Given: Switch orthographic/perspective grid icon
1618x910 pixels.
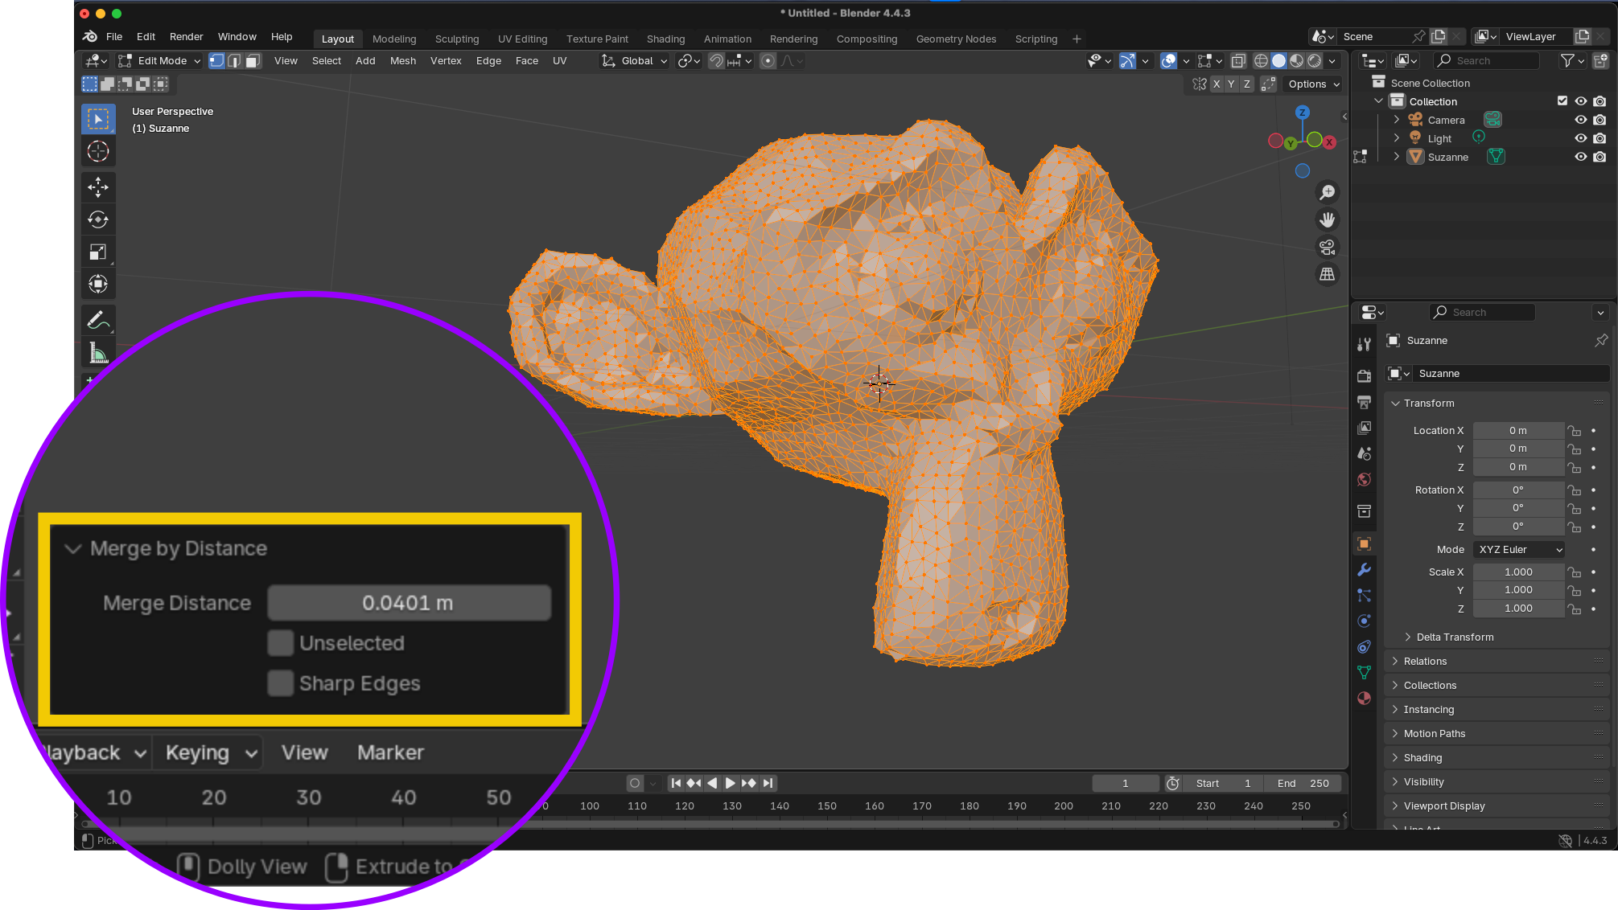Looking at the screenshot, I should 1327,274.
